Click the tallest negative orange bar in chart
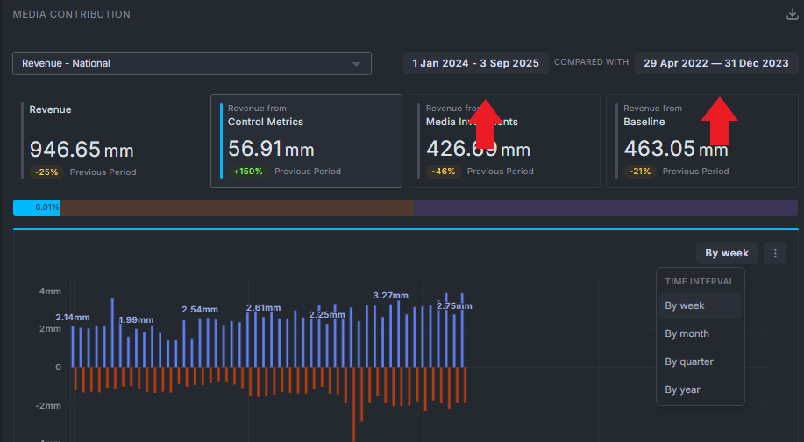Screen dimensions: 804x442 tap(354, 404)
